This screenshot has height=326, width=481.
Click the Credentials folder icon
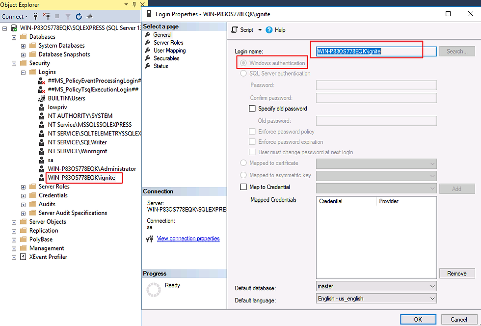pos(32,195)
